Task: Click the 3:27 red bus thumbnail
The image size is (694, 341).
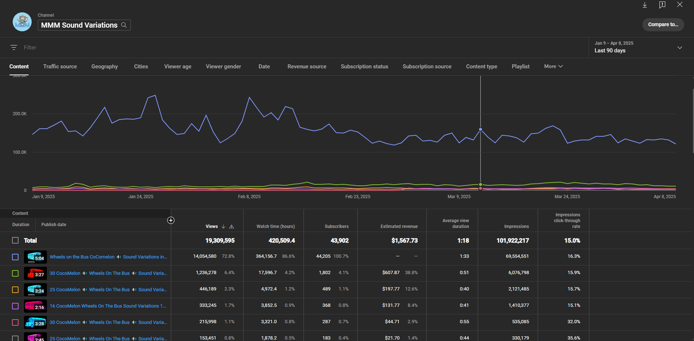Action: (x=35, y=273)
